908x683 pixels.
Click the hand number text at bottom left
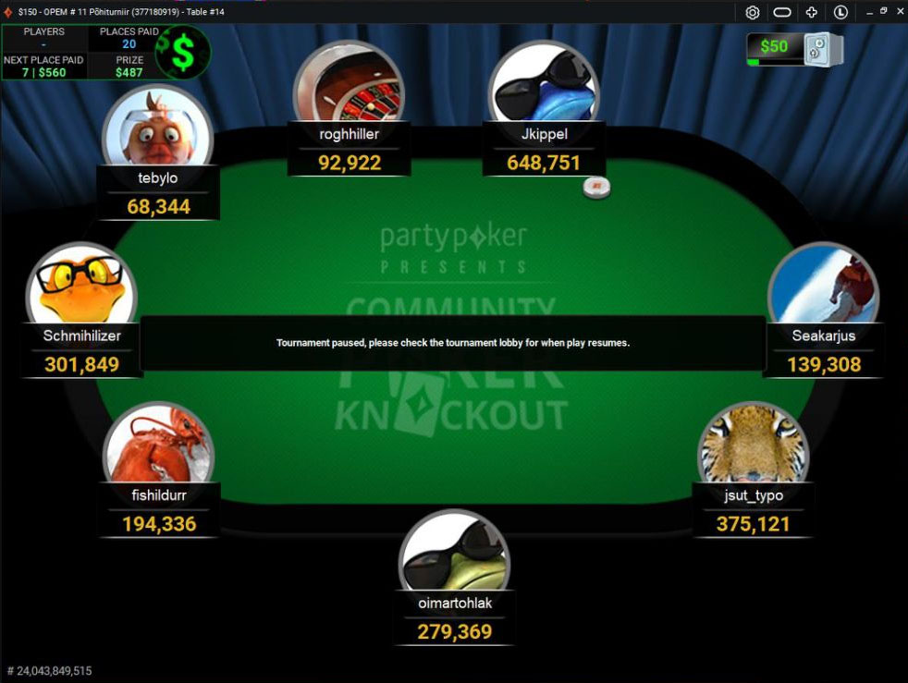pyautogui.click(x=49, y=671)
